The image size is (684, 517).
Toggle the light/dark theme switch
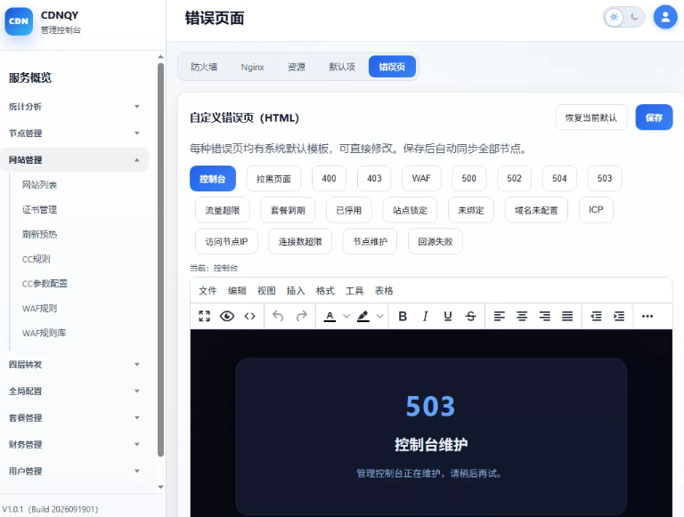coord(624,18)
